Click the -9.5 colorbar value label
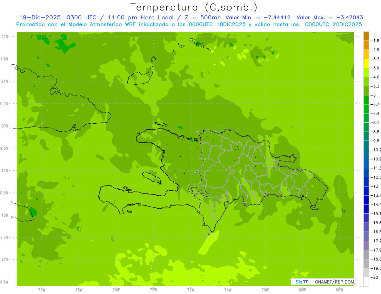The image size is (381, 294). 375,141
